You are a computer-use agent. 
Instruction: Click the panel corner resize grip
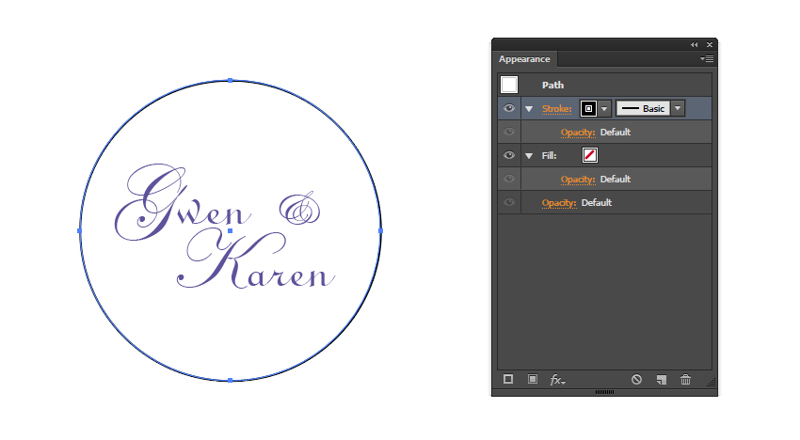712,383
